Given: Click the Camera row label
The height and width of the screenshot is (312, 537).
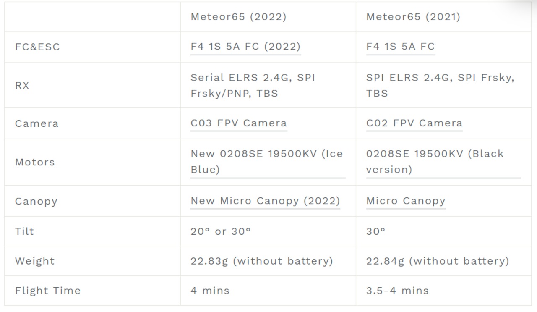Looking at the screenshot, I should point(36,123).
